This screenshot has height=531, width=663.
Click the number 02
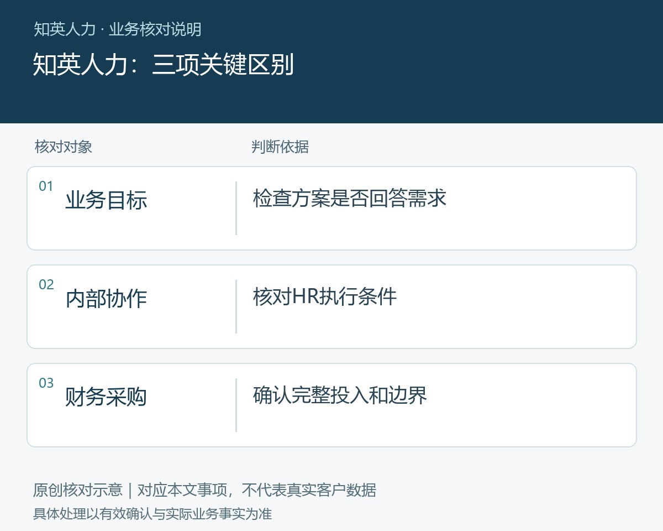(x=46, y=285)
